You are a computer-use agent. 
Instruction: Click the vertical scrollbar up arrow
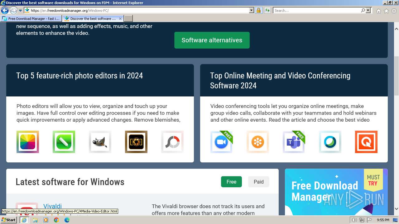click(396, 29)
